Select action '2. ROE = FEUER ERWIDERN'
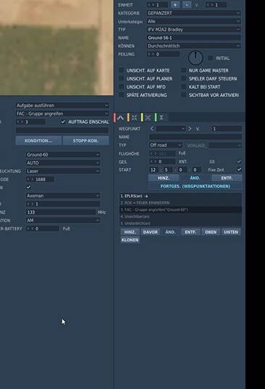The width and height of the screenshot is (265, 389). [180, 203]
